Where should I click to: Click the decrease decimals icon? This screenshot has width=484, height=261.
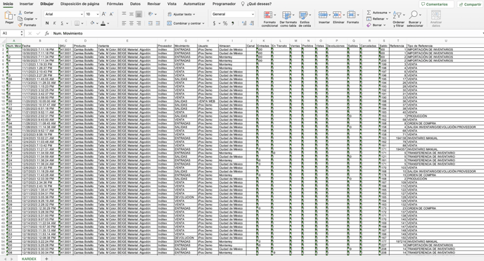click(x=252, y=23)
